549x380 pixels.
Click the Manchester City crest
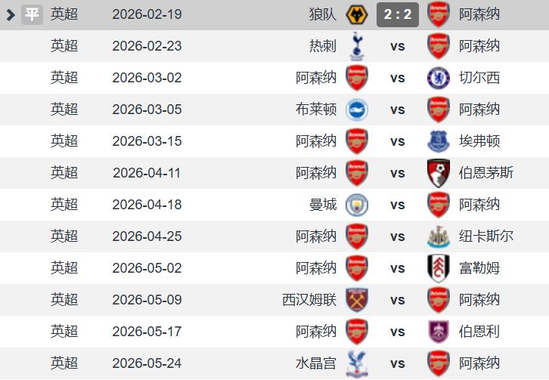coord(357,205)
